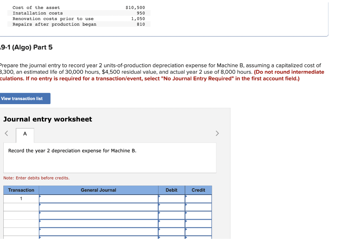Click fifth row Debit cell

(171, 232)
